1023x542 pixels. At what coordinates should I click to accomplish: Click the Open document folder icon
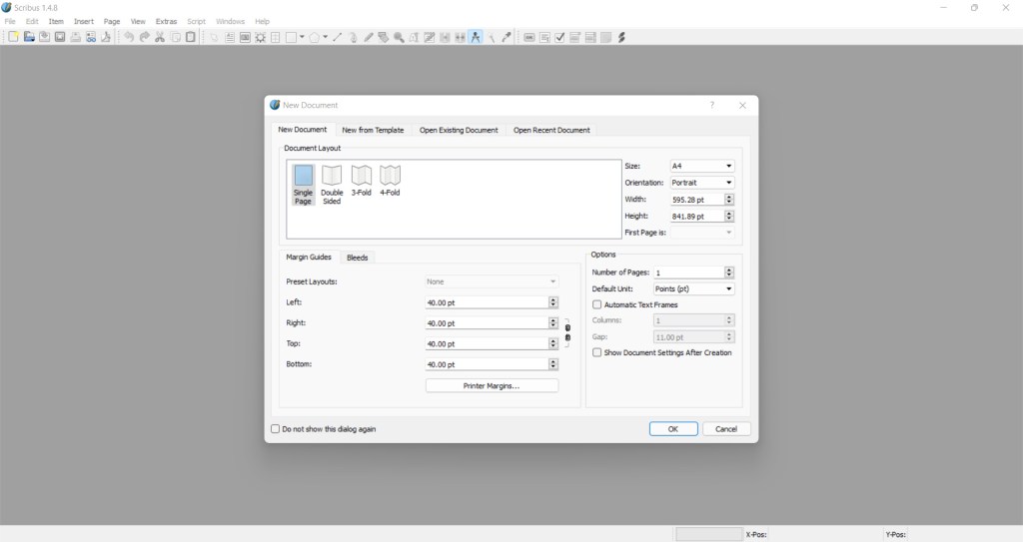tap(29, 37)
